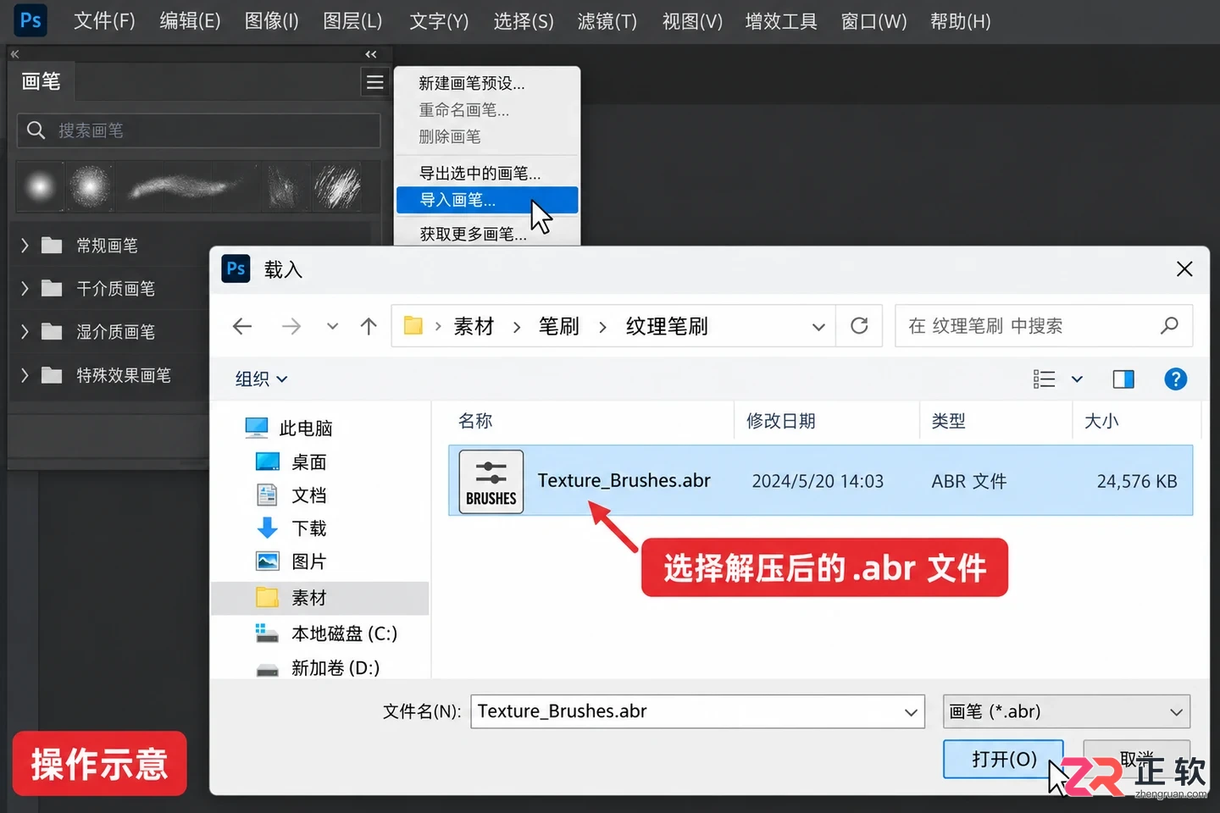This screenshot has height=813, width=1220.
Task: Select the Texture_Brushes.abr file icon
Action: click(x=491, y=481)
